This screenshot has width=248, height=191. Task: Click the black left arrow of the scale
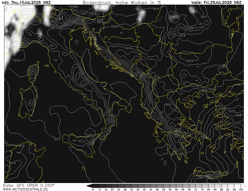[x=90, y=186]
